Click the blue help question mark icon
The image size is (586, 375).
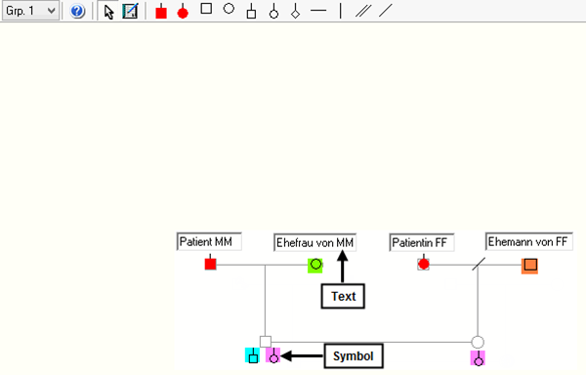[x=77, y=11]
